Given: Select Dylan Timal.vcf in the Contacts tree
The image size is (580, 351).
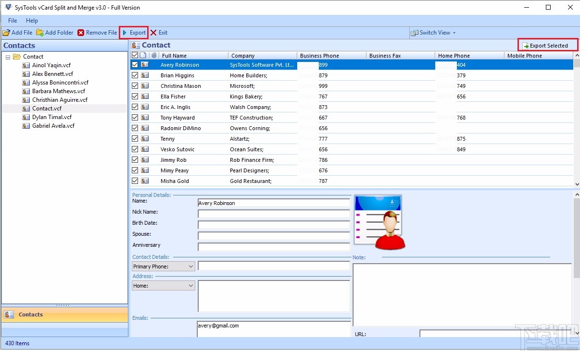Looking at the screenshot, I should coord(51,117).
